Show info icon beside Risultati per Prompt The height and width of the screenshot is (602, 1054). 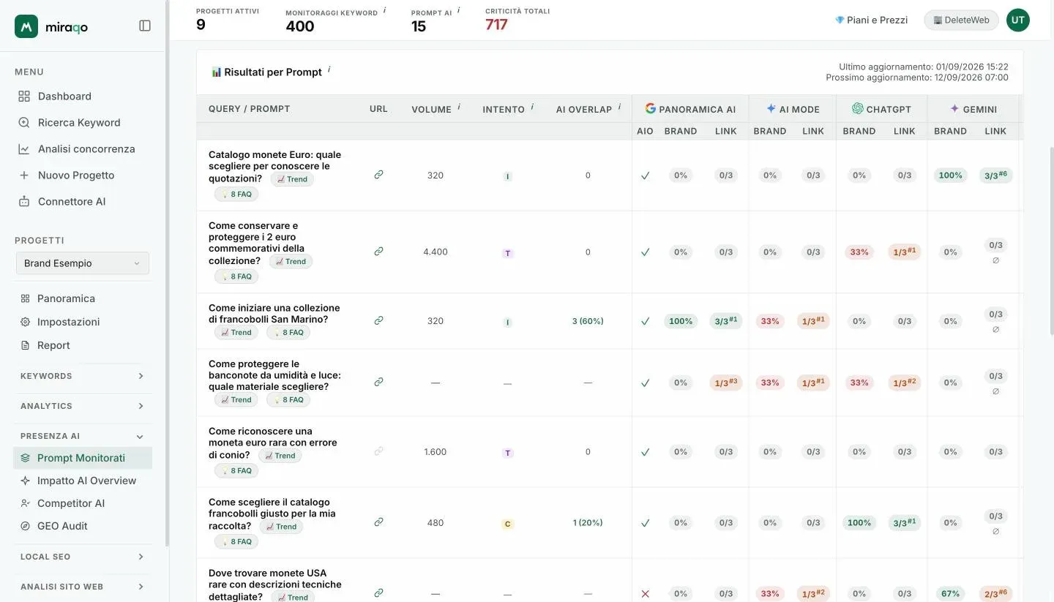coord(329,70)
